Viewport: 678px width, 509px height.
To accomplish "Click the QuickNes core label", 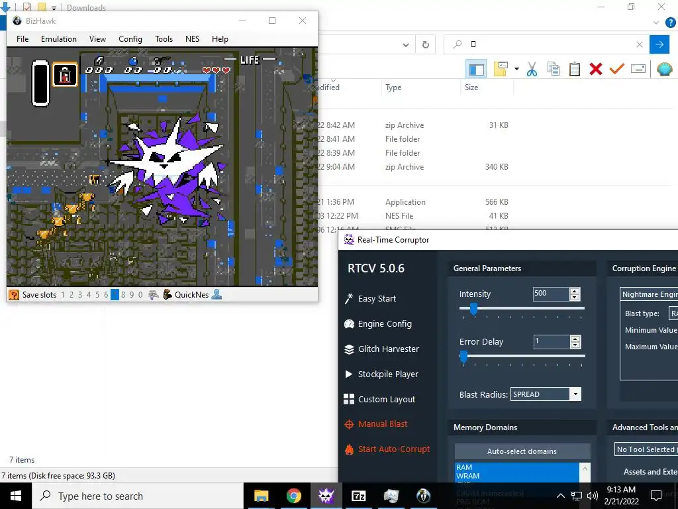I will tap(191, 295).
